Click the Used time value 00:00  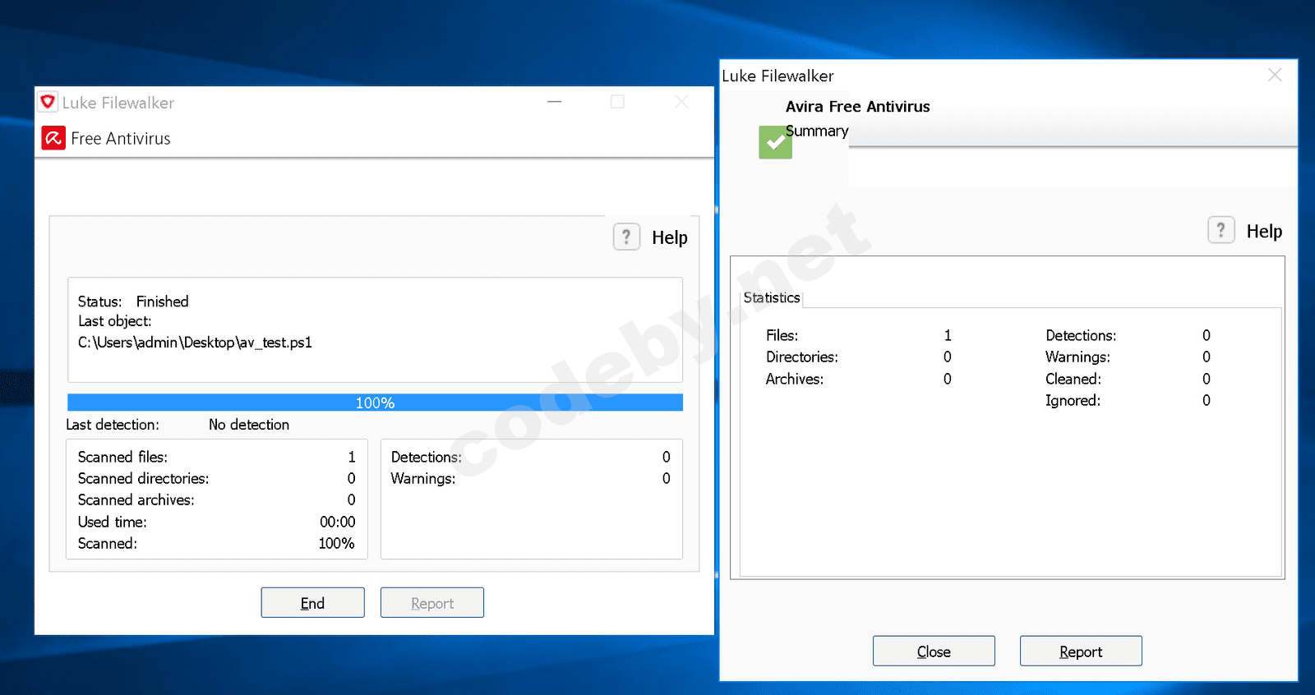(x=338, y=522)
